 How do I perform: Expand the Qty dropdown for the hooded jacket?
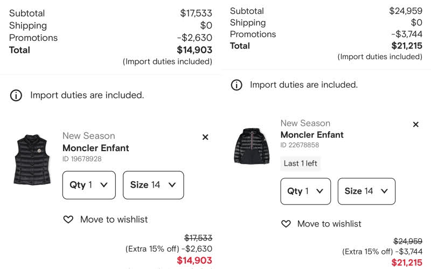click(305, 191)
